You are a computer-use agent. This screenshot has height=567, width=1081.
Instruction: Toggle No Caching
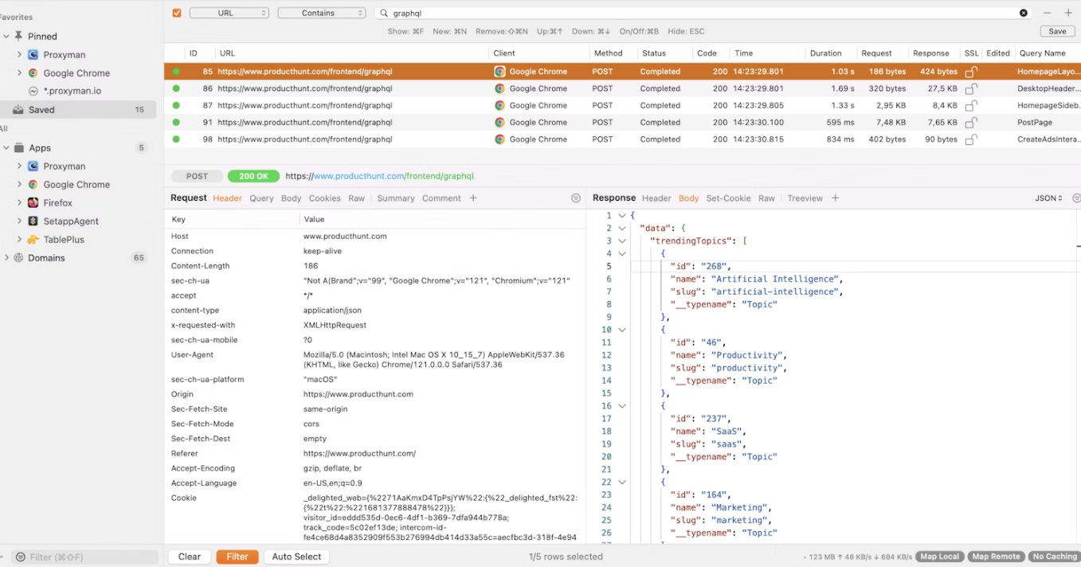click(1055, 557)
